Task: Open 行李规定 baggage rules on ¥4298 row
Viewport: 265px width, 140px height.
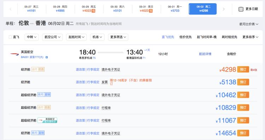Action: [x=93, y=70]
